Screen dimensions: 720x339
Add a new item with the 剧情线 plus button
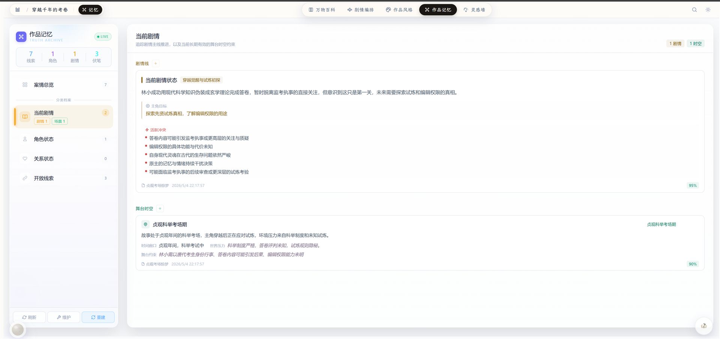(156, 64)
